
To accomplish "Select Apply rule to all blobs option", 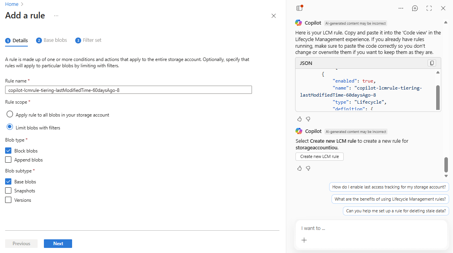I will click(10, 115).
